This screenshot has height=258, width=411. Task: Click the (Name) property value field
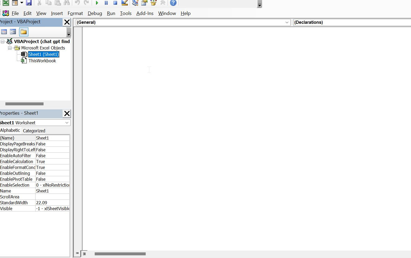pos(52,138)
